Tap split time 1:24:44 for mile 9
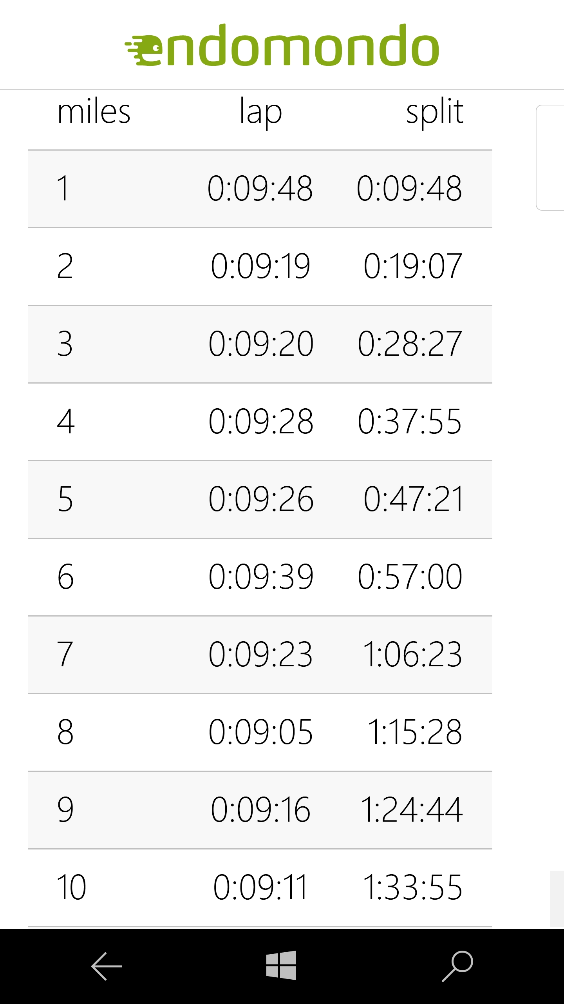The image size is (564, 1004). point(411,809)
